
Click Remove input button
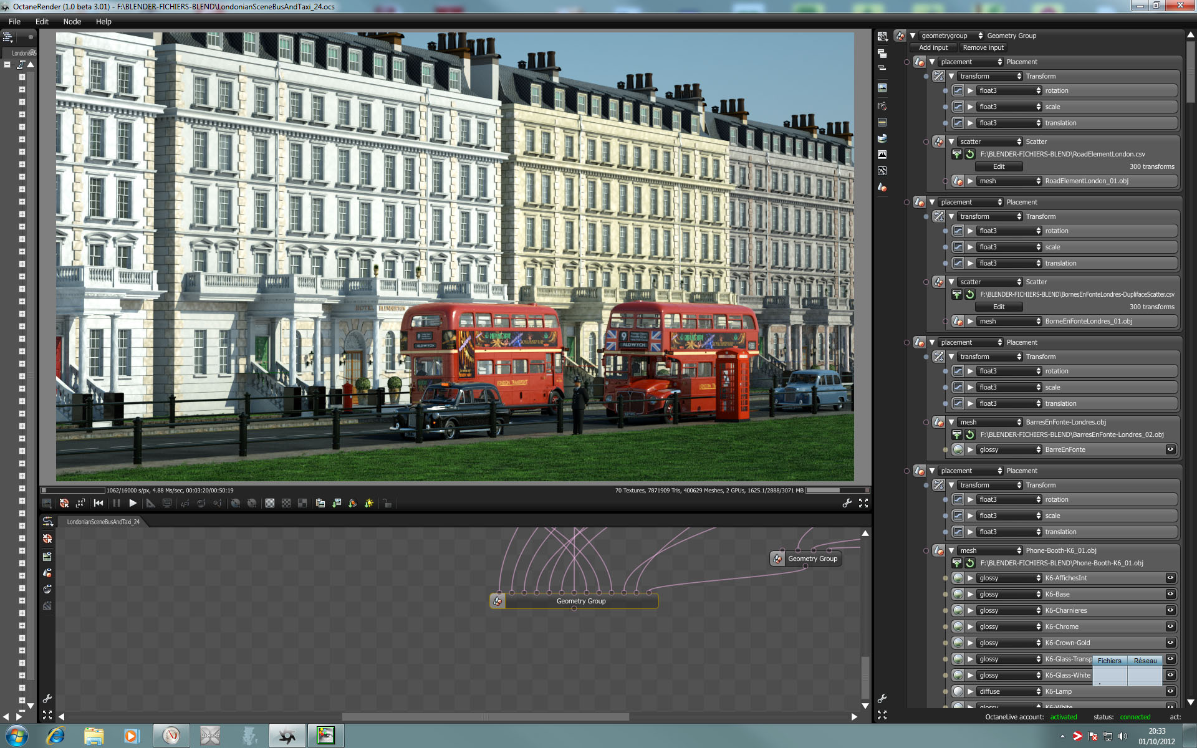(983, 47)
